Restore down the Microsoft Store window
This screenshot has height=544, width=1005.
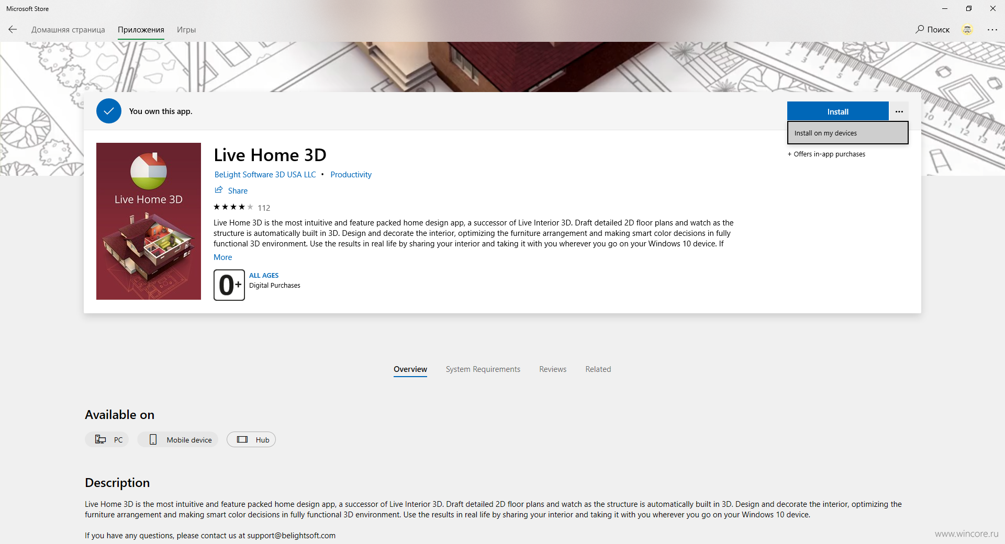point(969,8)
